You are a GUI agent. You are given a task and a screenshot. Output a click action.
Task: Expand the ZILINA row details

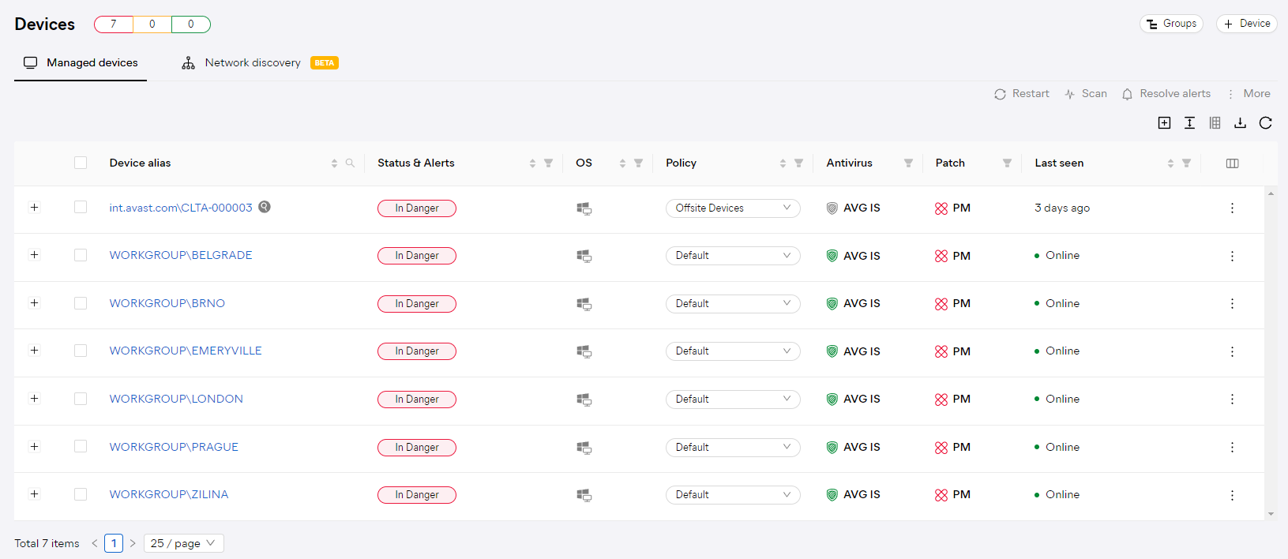pyautogui.click(x=34, y=494)
